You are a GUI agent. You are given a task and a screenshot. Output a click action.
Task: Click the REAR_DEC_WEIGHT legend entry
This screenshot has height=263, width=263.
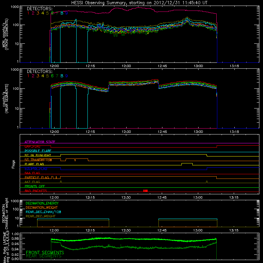coord(40,216)
